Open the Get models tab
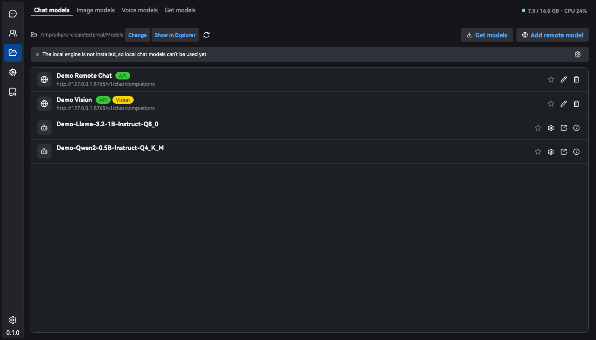The image size is (596, 340). pyautogui.click(x=180, y=10)
